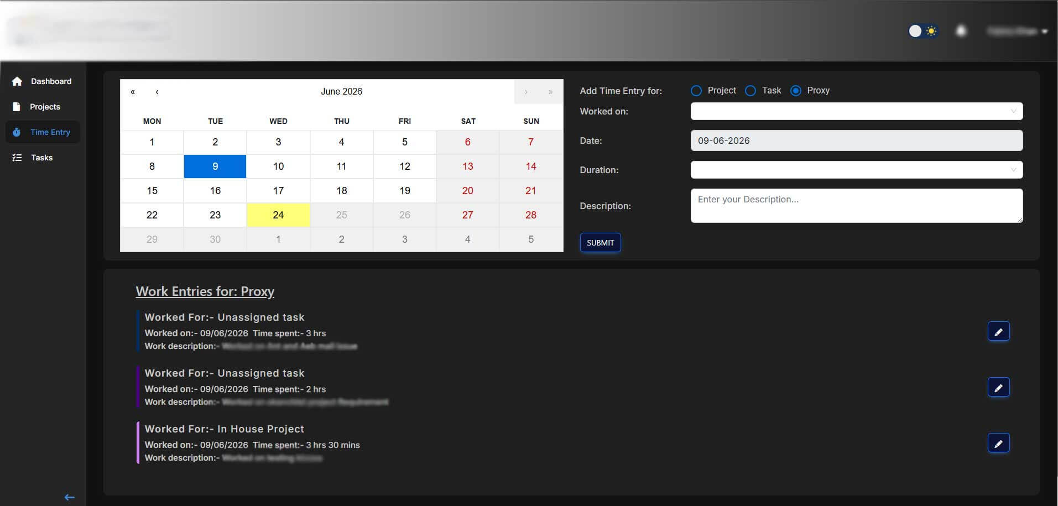Screen dimensions: 1058x506
Task: Edit the 2 hrs Unassigned task entry
Action: [998, 387]
